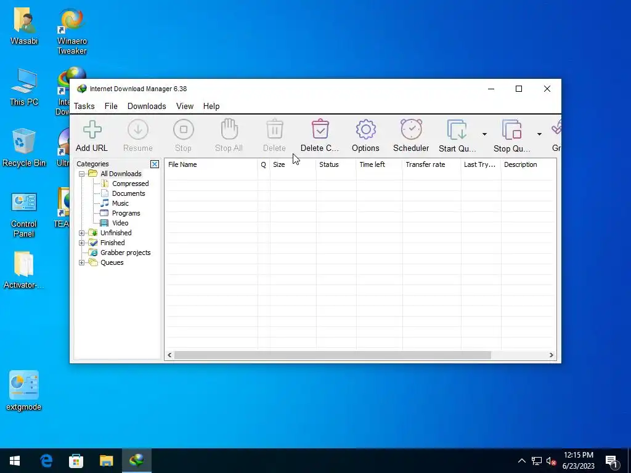Image resolution: width=631 pixels, height=473 pixels.
Task: Open the notification center icon
Action: [612, 462]
